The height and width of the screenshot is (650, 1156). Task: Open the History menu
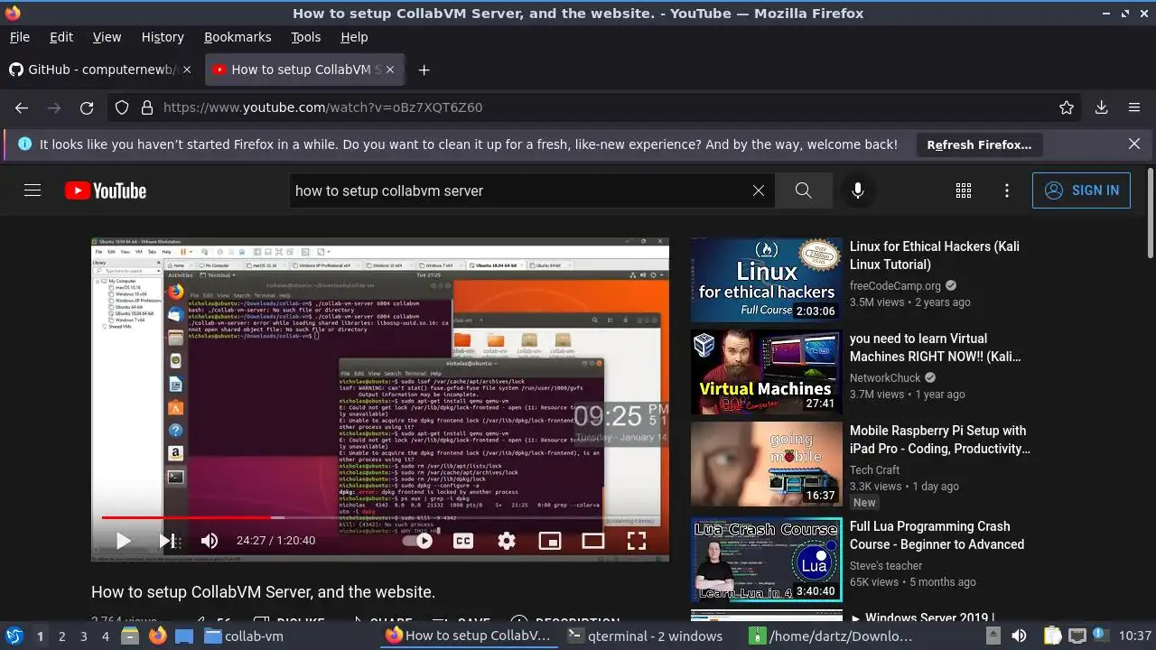[163, 37]
